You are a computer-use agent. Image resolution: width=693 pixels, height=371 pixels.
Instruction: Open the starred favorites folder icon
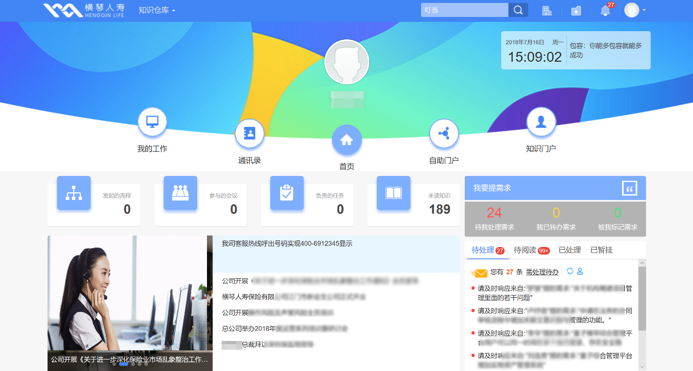(x=576, y=11)
